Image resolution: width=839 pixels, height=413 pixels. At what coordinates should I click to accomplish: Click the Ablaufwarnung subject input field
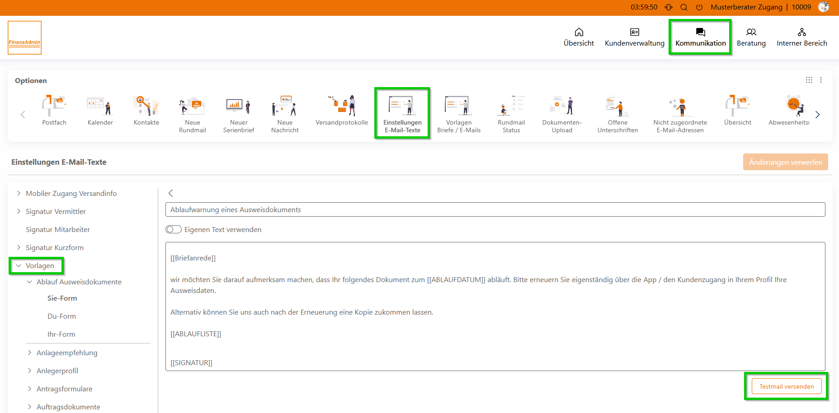coord(495,209)
